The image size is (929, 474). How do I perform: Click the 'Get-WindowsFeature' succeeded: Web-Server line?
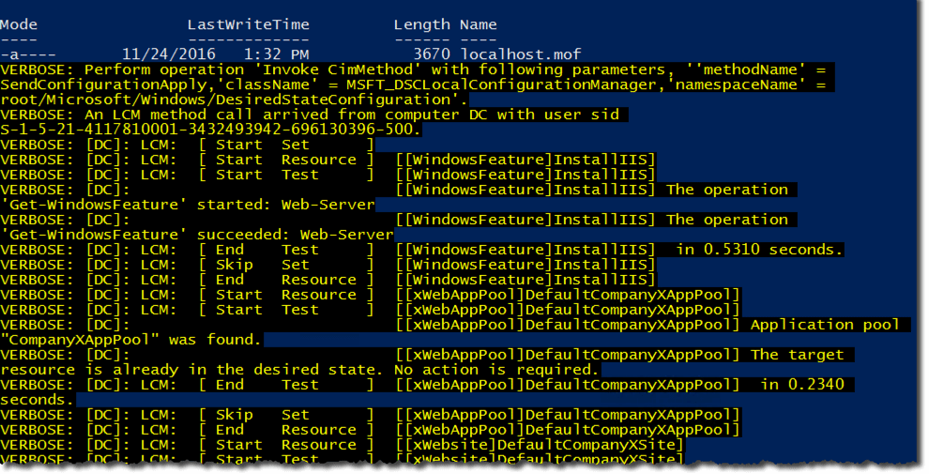(x=197, y=235)
